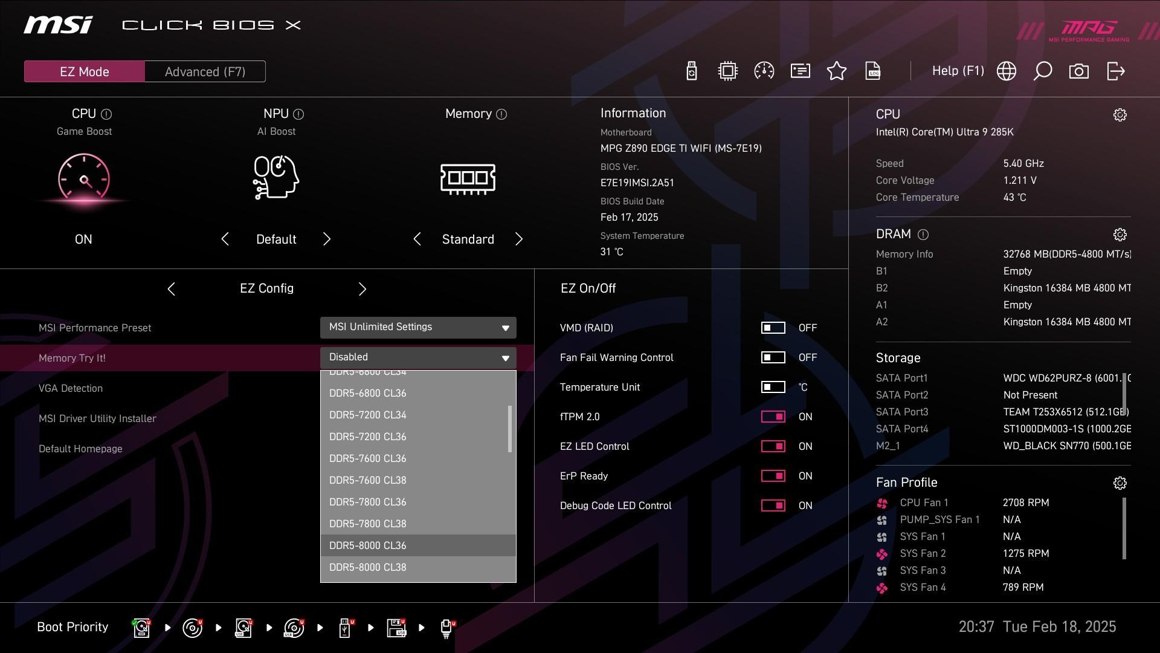Open the info icon next to NPU heading

[x=298, y=114]
